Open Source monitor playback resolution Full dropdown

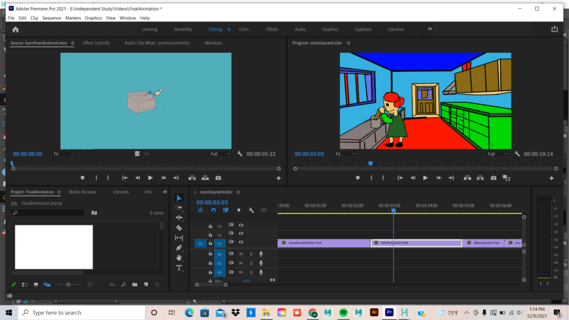point(220,154)
